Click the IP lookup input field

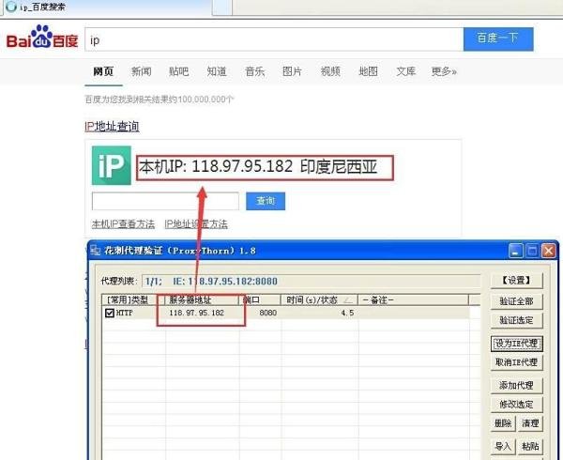point(165,201)
